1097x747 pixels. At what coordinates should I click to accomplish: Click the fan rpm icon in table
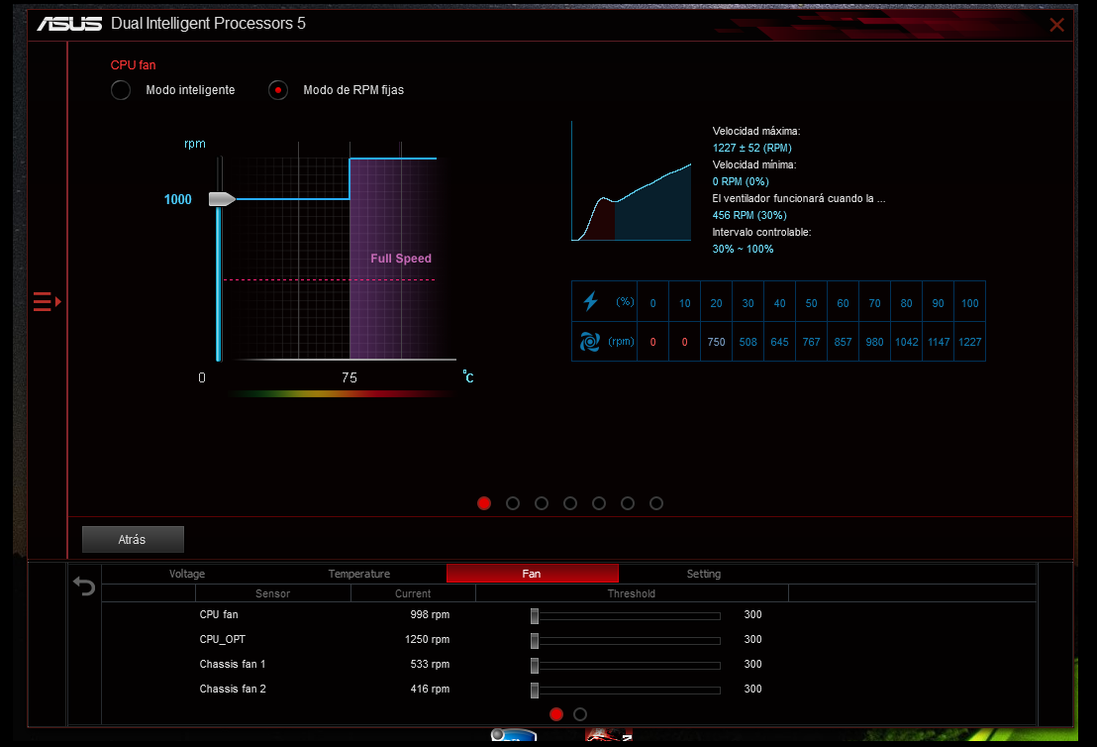click(590, 342)
